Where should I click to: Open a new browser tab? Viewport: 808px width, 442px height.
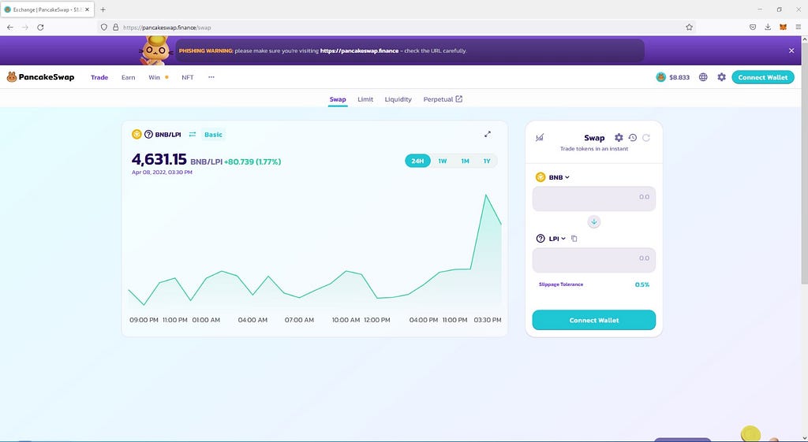pyautogui.click(x=103, y=9)
